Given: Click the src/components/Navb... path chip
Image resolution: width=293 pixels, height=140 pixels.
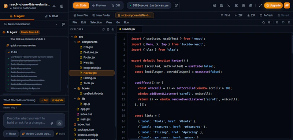Looking at the screenshot, I should click(134, 15).
